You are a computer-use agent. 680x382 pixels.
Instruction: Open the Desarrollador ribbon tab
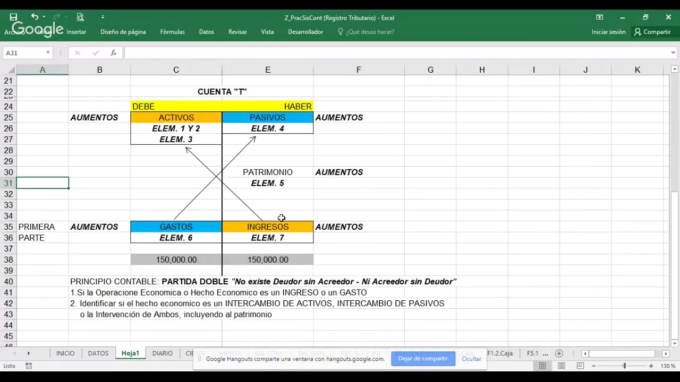click(x=305, y=32)
